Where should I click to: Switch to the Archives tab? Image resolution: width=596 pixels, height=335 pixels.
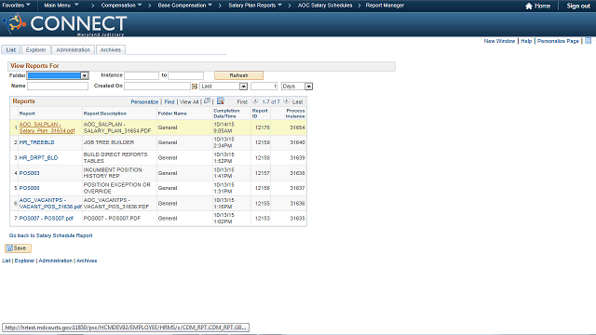(111, 49)
